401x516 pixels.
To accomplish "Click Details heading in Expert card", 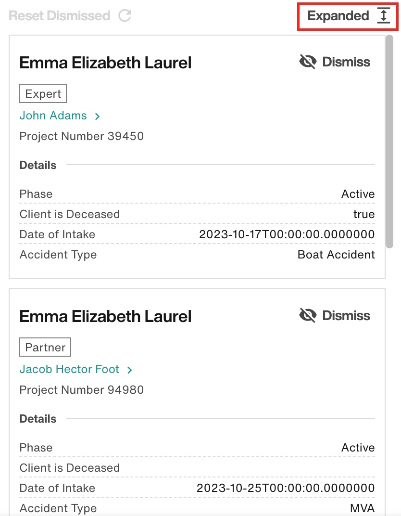I will [38, 165].
